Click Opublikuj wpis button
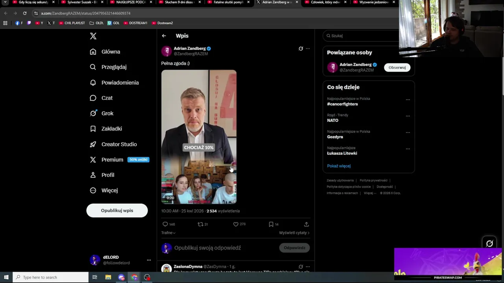The height and width of the screenshot is (283, 504). (117, 210)
